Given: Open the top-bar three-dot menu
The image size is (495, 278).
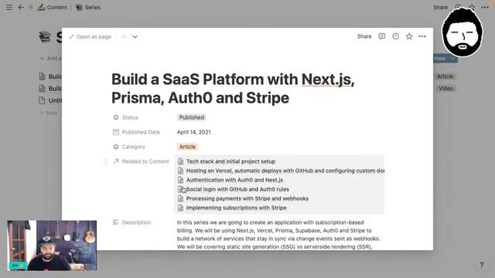Looking at the screenshot, I should 485,7.
